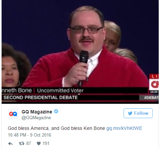This screenshot has width=163, height=149.
Task: Click the blue verified badge
Action: [x=56, y=111]
